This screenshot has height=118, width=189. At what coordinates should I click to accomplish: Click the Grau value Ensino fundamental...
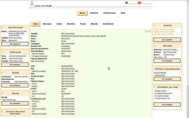[18, 56]
